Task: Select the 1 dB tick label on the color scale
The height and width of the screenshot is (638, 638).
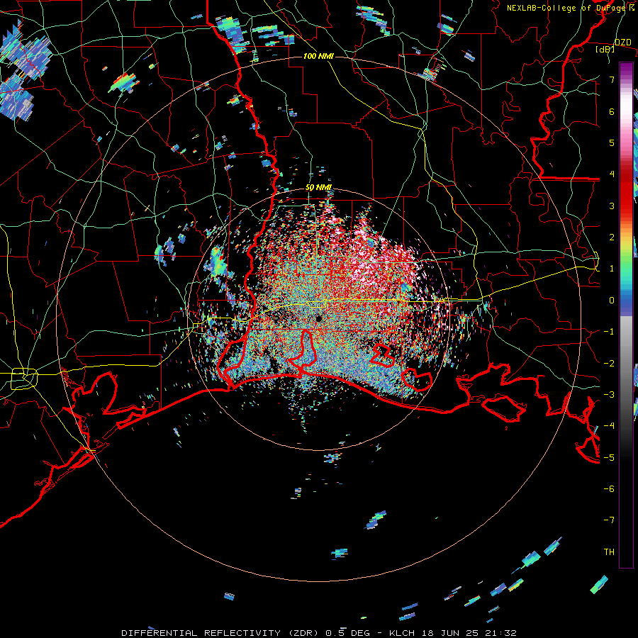Action: 612,269
